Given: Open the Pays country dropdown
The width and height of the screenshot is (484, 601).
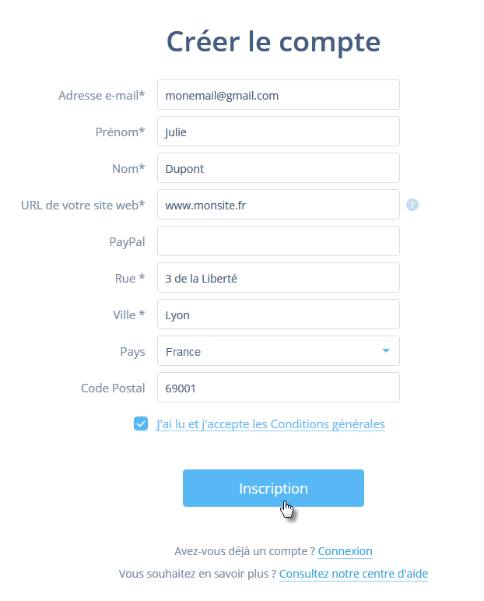Looking at the screenshot, I should point(278,351).
